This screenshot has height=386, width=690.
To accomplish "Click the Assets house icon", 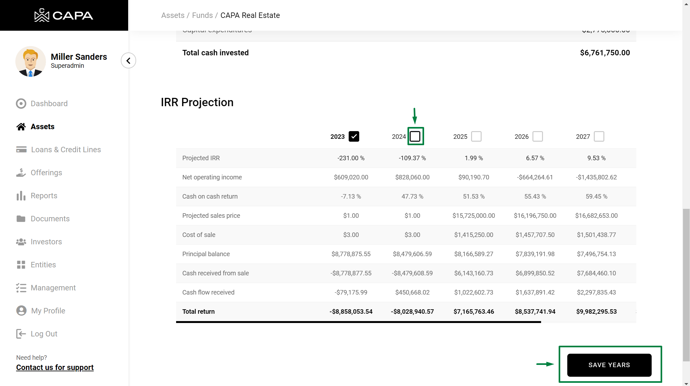I will pyautogui.click(x=21, y=127).
